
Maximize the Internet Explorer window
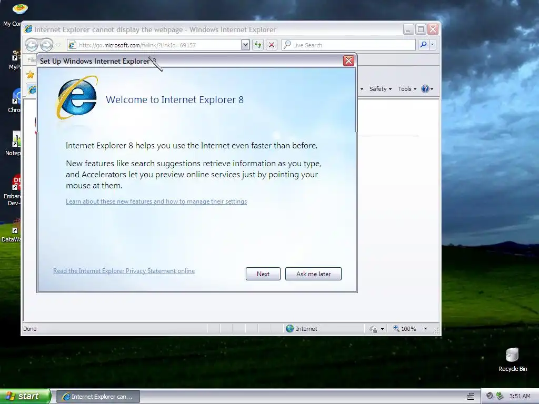[421, 29]
